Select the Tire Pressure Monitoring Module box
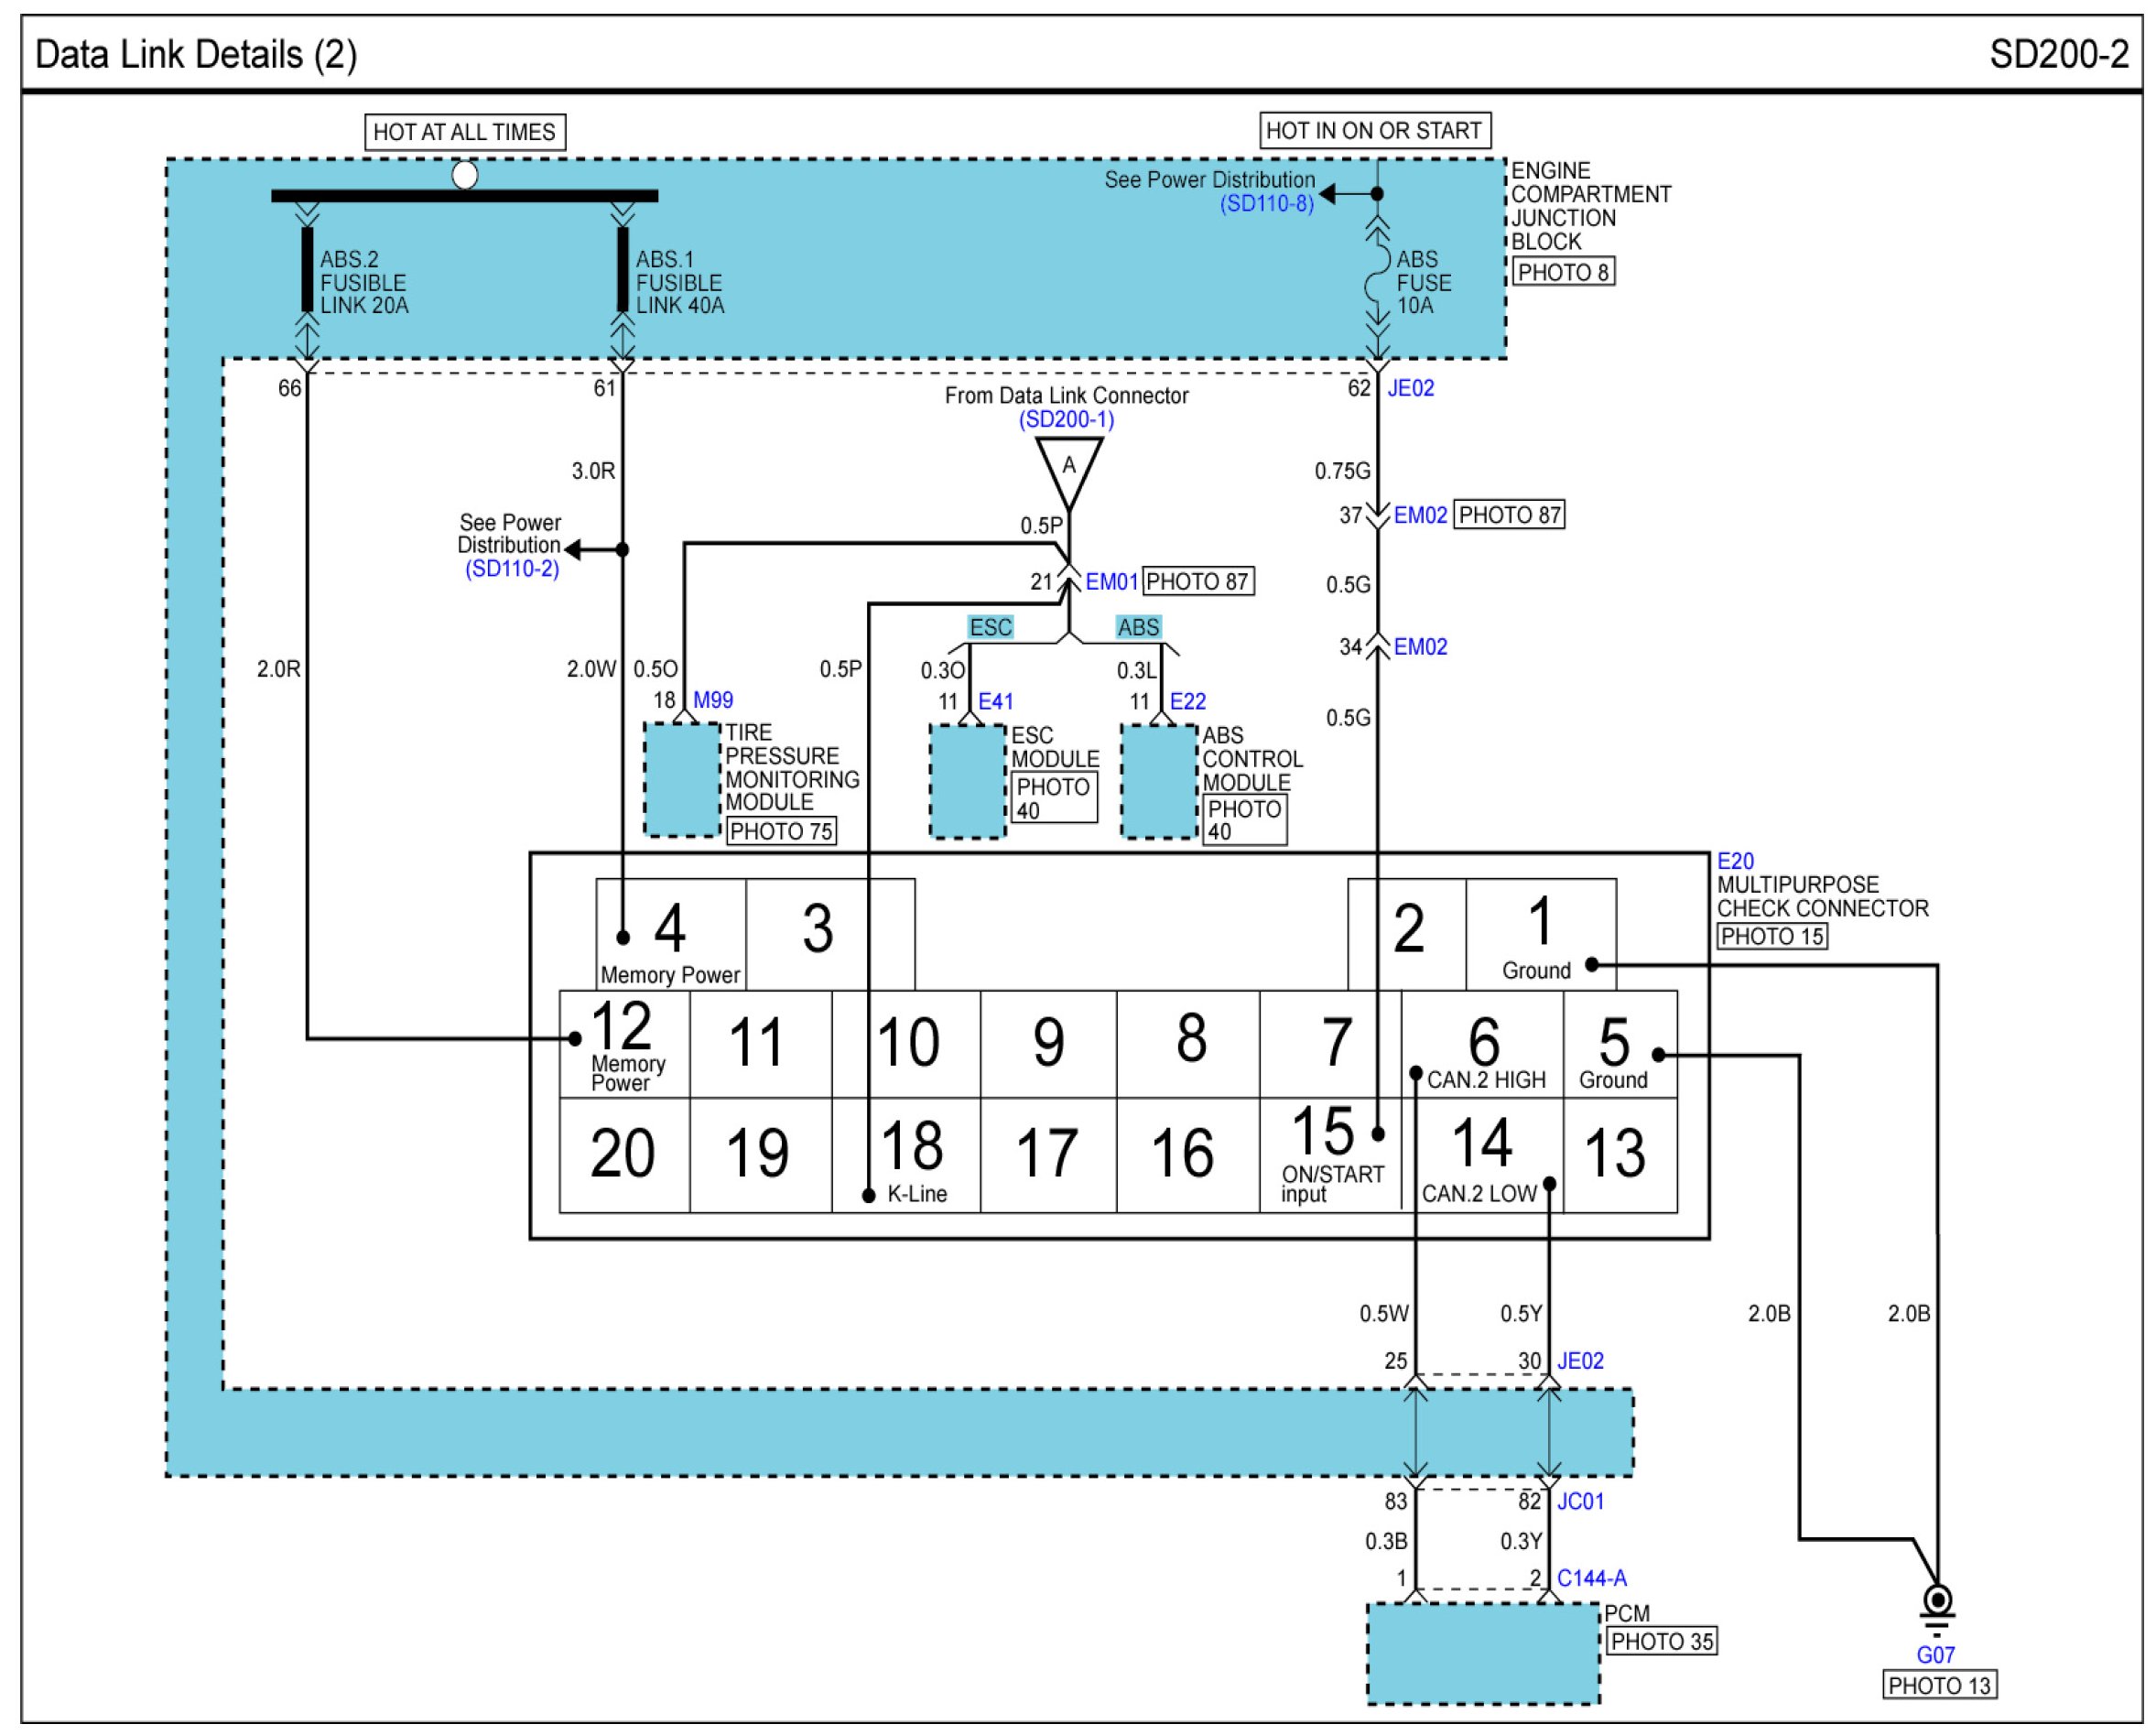 pos(682,781)
